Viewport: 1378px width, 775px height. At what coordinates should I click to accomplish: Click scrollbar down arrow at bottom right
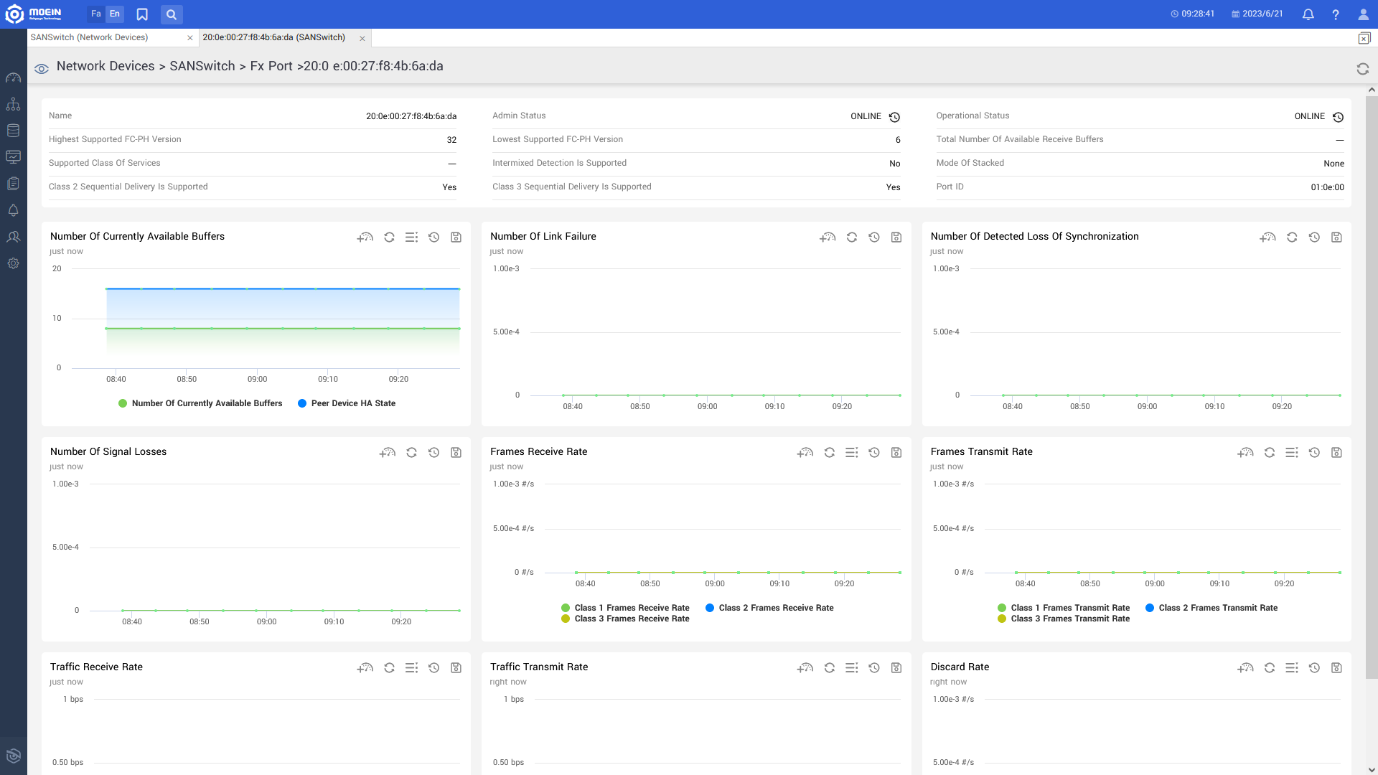[x=1372, y=770]
